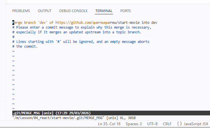Open the OUTPUT tab

coord(44,11)
